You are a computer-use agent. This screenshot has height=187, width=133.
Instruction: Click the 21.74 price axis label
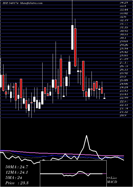pos(124,108)
